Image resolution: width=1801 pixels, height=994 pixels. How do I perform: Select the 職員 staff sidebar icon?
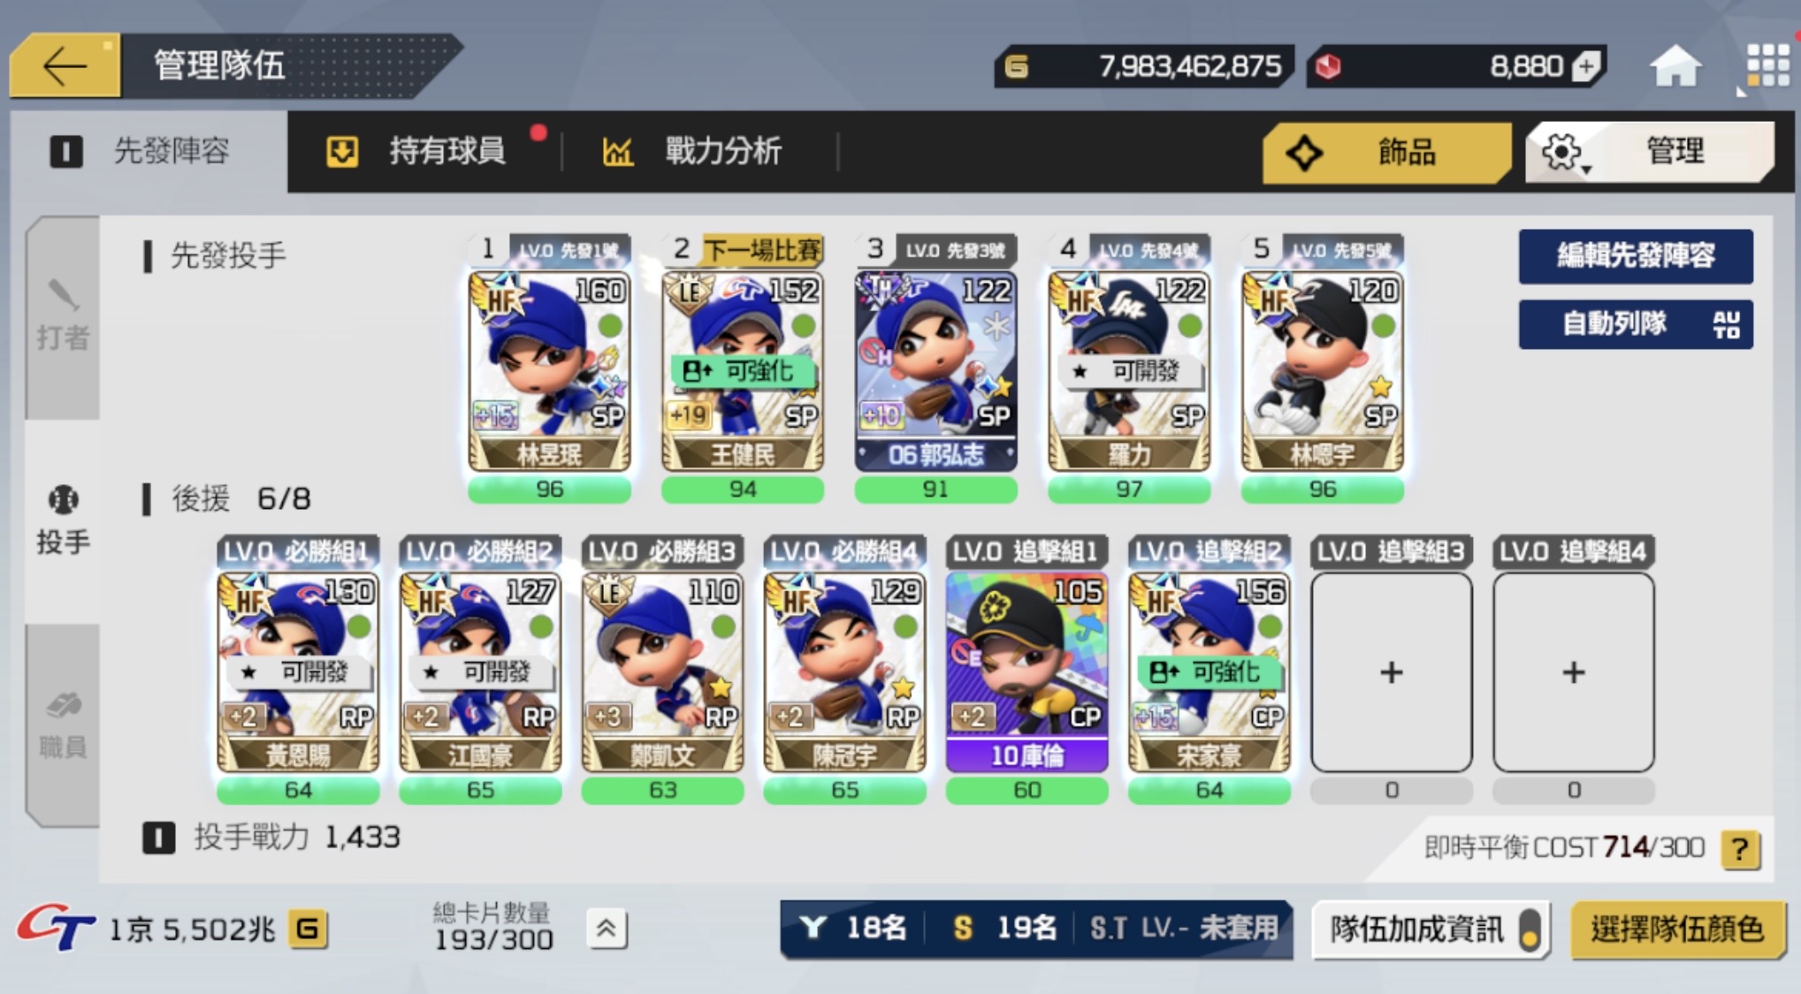tap(63, 725)
